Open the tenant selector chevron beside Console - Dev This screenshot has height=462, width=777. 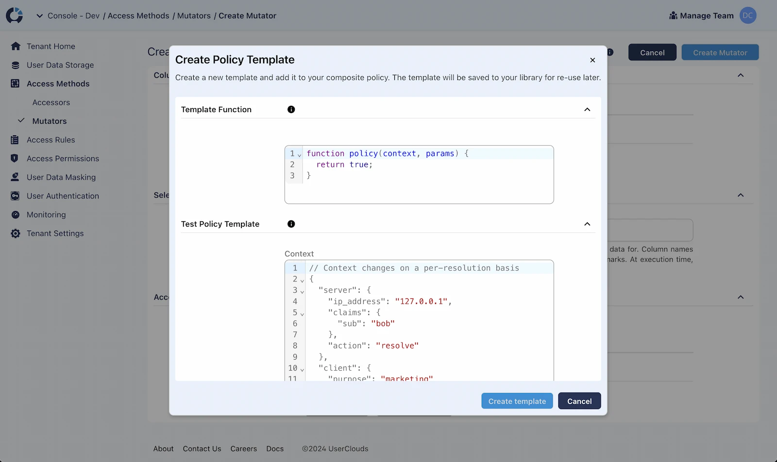pos(40,16)
